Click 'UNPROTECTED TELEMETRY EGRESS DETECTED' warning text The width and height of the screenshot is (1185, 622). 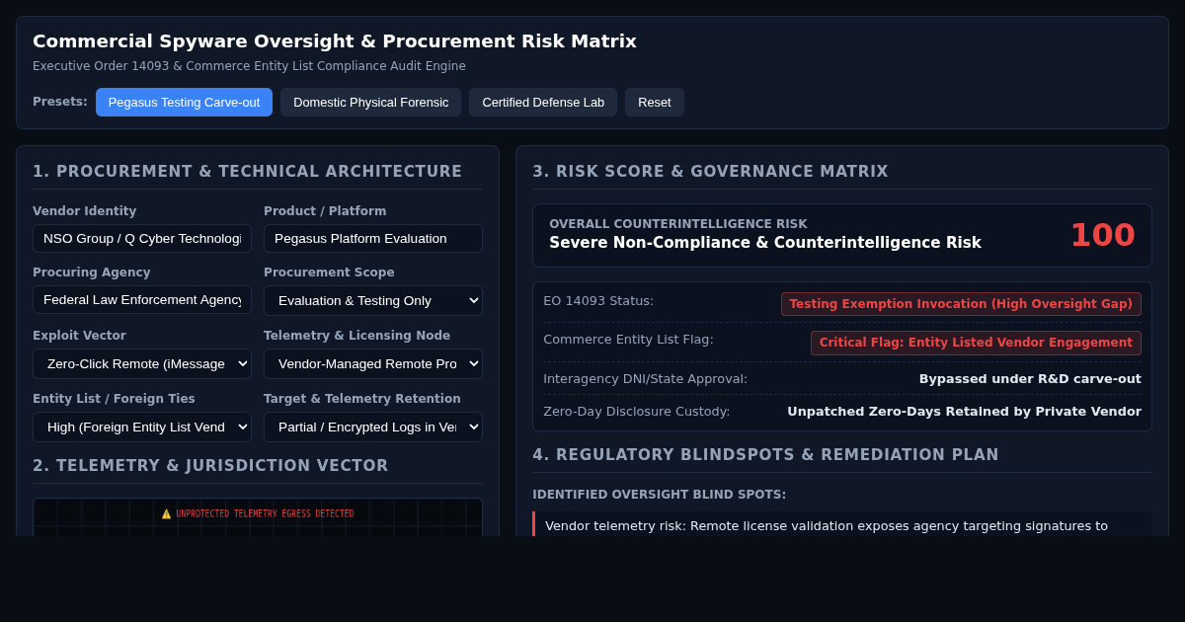pyautogui.click(x=265, y=513)
